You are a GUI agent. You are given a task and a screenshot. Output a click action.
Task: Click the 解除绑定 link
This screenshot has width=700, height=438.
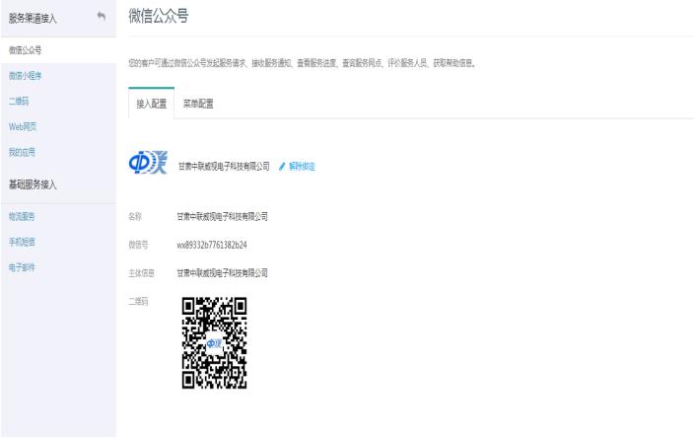click(x=301, y=166)
